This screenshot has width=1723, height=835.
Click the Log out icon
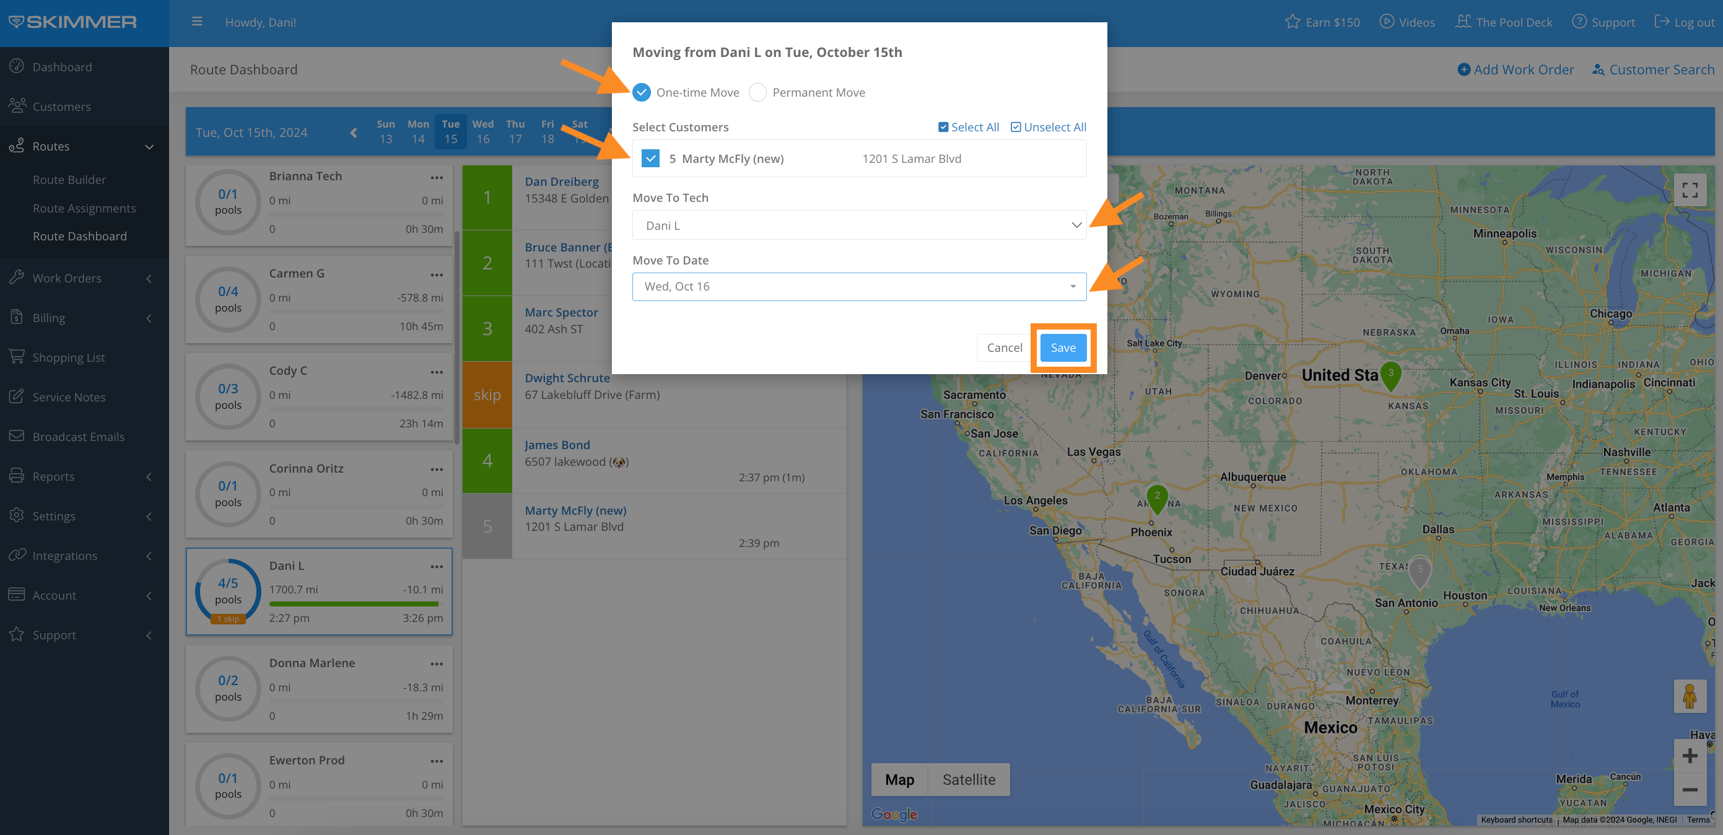click(1662, 22)
